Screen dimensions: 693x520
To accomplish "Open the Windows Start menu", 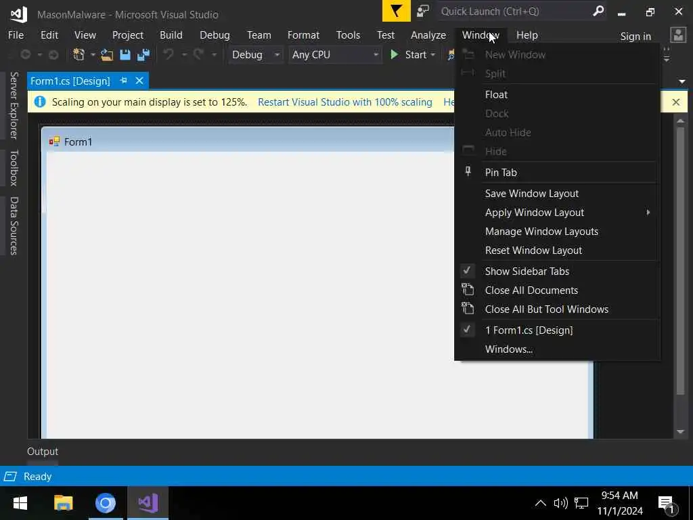I will [20, 503].
